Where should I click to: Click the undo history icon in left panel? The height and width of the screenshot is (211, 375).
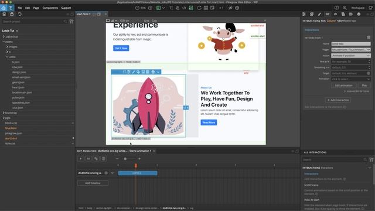(19, 14)
